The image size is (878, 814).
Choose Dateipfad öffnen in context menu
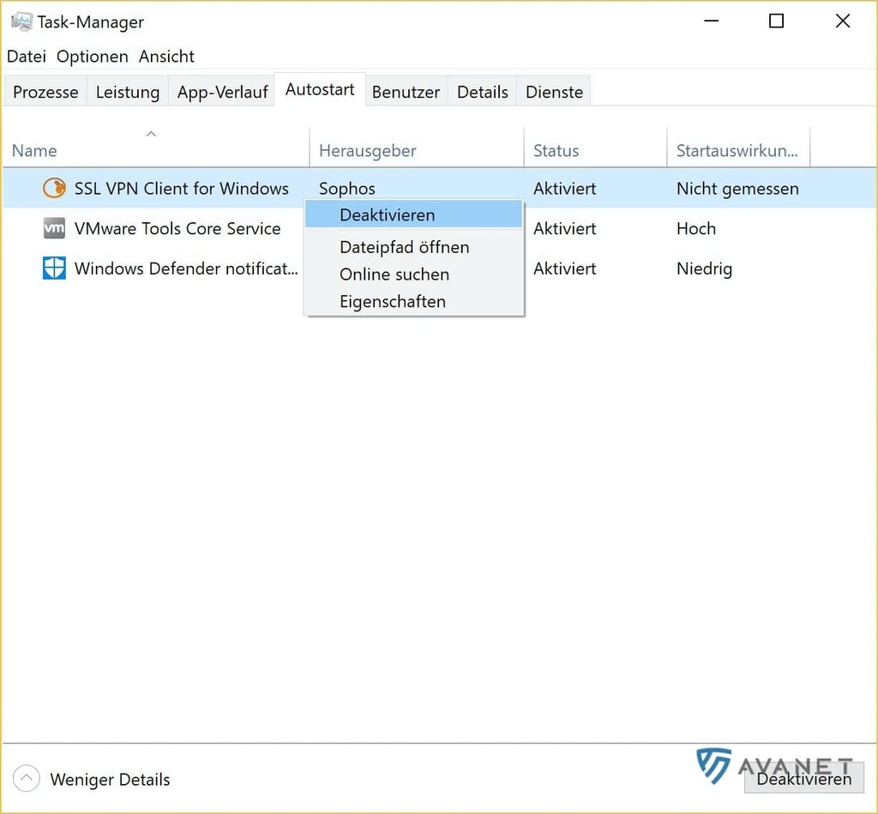[x=413, y=247]
